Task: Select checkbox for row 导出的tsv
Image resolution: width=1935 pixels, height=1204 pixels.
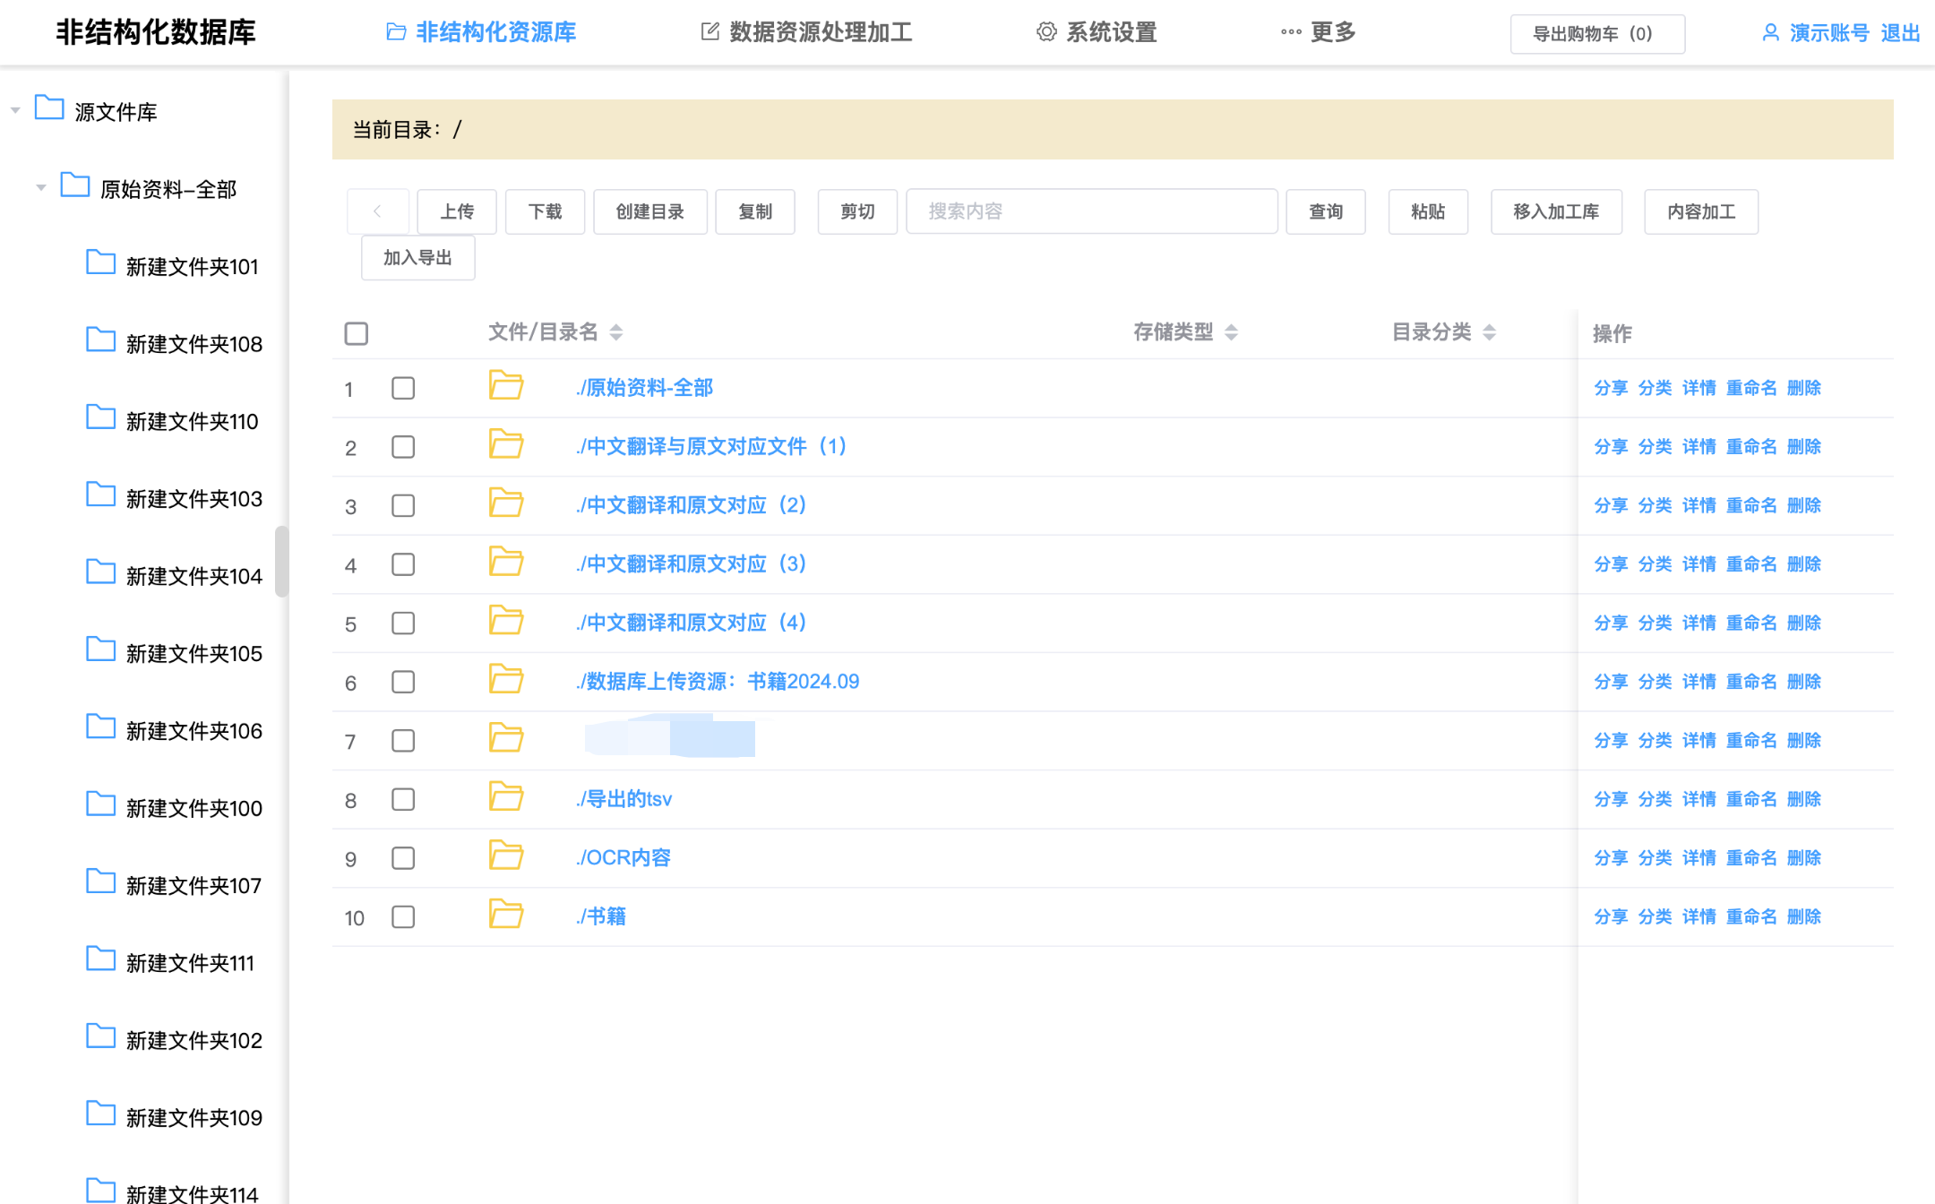Action: click(403, 799)
